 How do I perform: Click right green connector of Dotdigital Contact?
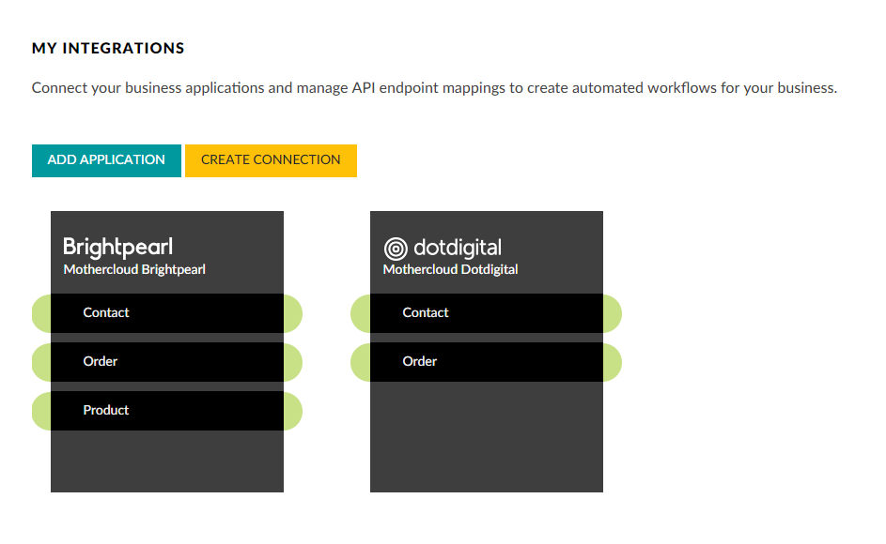[x=612, y=313]
